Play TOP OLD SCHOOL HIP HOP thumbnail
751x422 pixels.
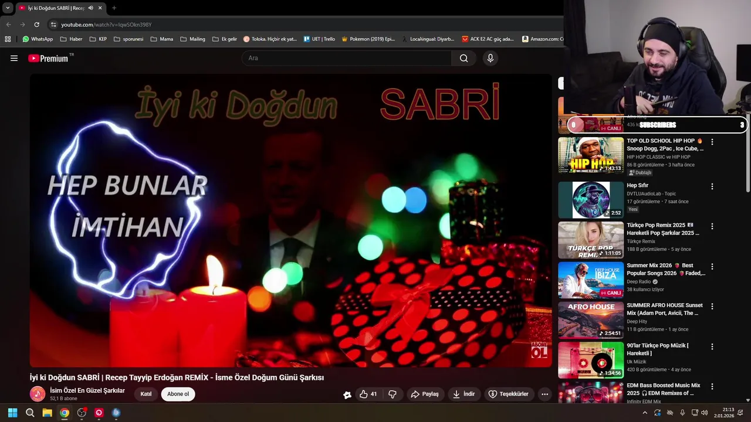coord(591,155)
